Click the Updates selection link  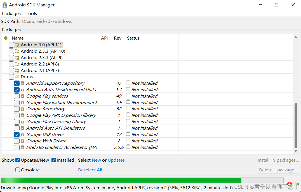pyautogui.click(x=116, y=160)
